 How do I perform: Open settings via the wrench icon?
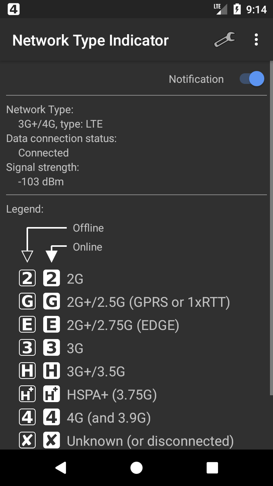click(x=225, y=39)
